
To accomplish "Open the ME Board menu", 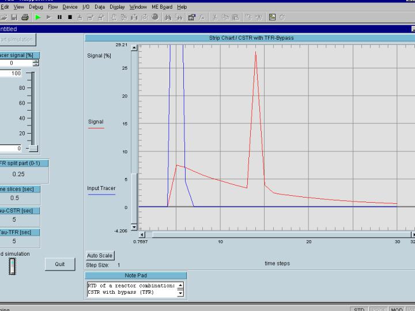I will pyautogui.click(x=162, y=7).
